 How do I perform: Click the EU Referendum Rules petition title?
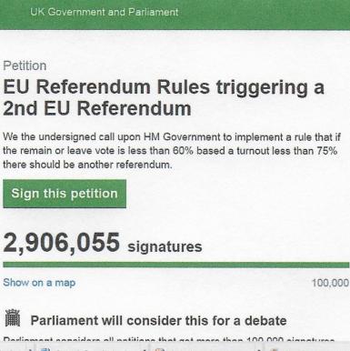click(164, 98)
